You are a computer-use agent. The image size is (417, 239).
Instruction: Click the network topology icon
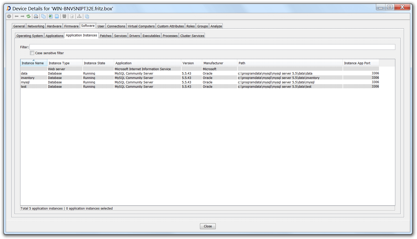[79, 16]
